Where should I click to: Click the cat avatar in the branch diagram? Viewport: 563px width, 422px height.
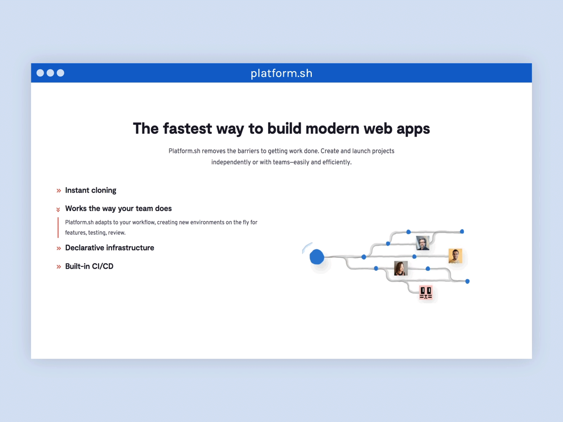pos(425,292)
